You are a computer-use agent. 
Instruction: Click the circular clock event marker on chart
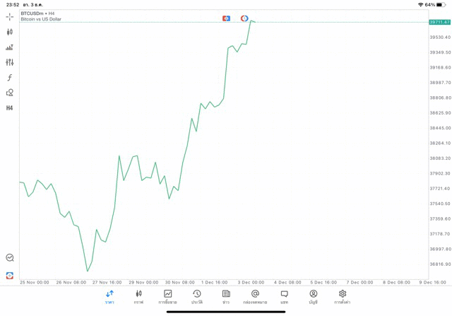coord(244,18)
